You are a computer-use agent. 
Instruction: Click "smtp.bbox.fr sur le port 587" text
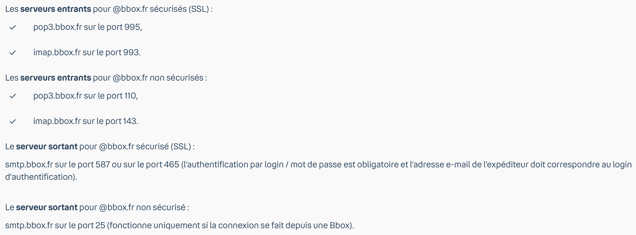[57, 165]
